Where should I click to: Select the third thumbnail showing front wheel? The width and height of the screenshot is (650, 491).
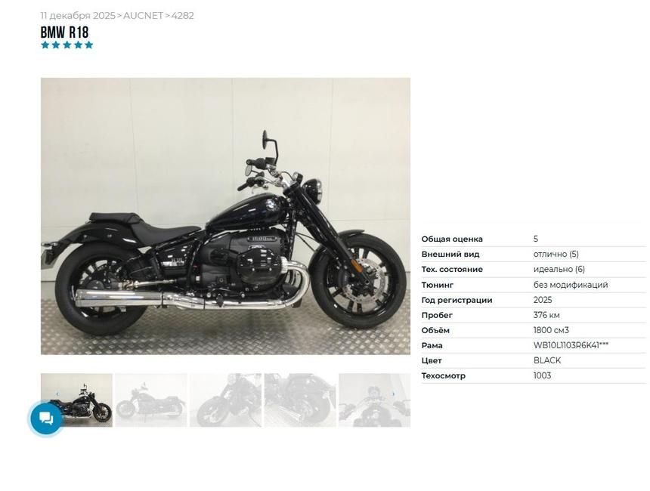click(x=225, y=400)
